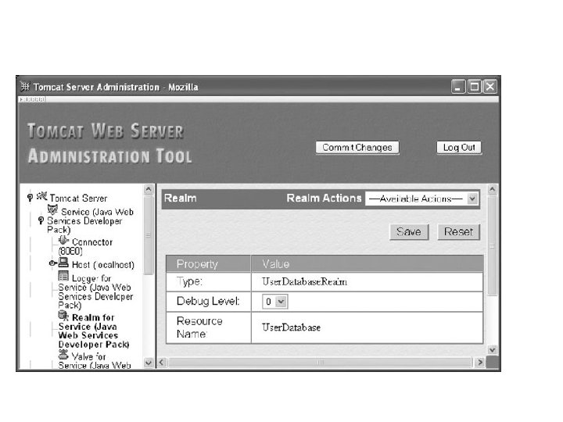This screenshot has height=422, width=563.
Task: Click the Host (localhost) computer icon
Action: [x=63, y=263]
